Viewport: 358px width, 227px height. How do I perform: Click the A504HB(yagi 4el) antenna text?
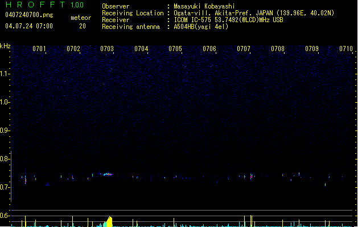tap(201, 27)
